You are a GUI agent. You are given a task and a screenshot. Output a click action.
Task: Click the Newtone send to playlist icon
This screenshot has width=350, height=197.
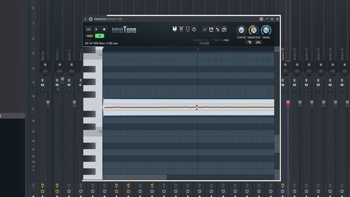(x=224, y=29)
